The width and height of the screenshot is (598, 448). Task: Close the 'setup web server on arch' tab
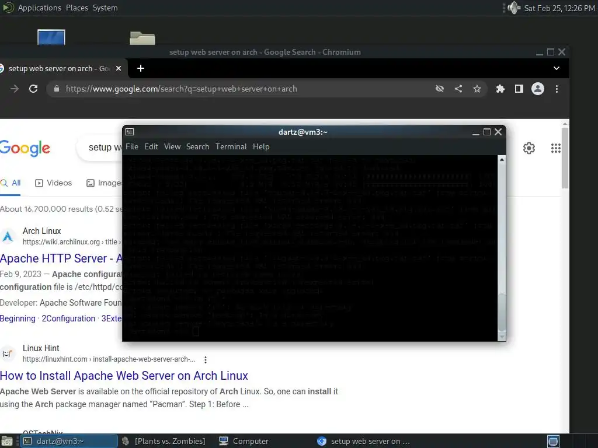tap(119, 68)
